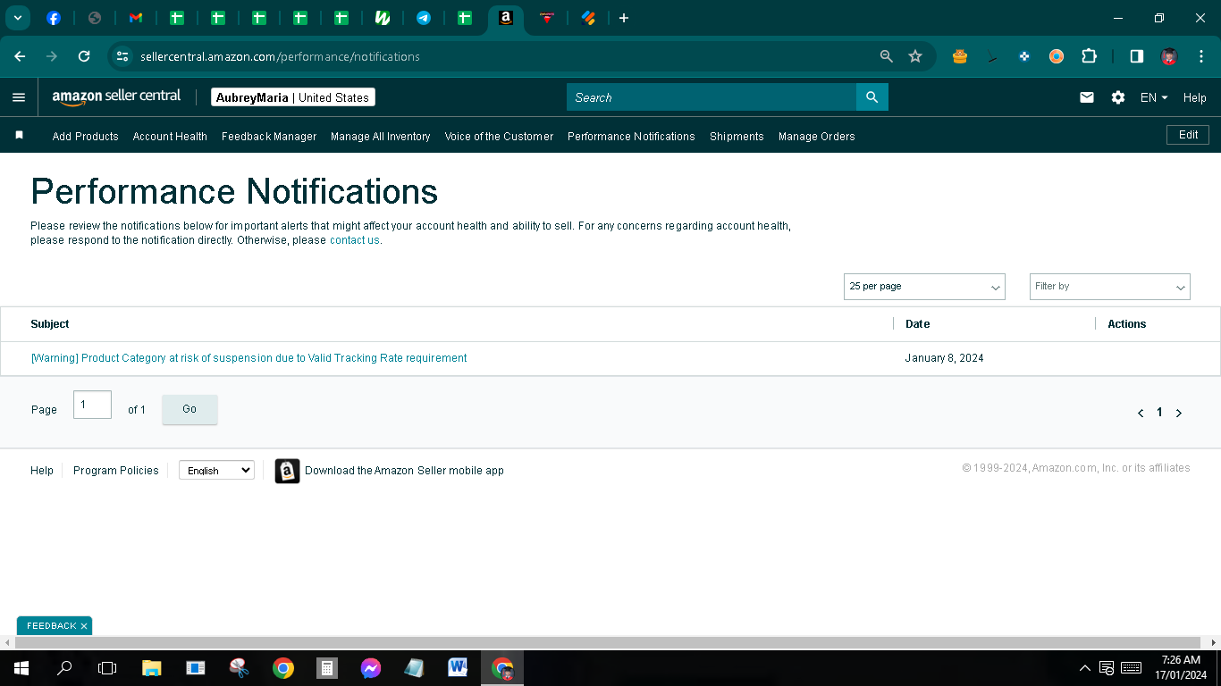Screen dimensions: 1221x686
Task: Click Download the Amazon Seller mobile app
Action: pyautogui.click(x=404, y=471)
